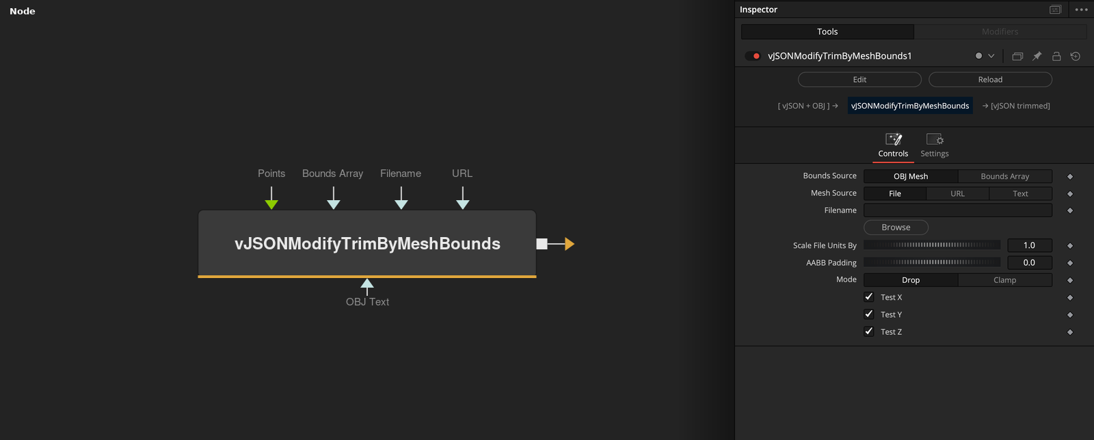Click the AABB Padding value 0.0

1029,262
